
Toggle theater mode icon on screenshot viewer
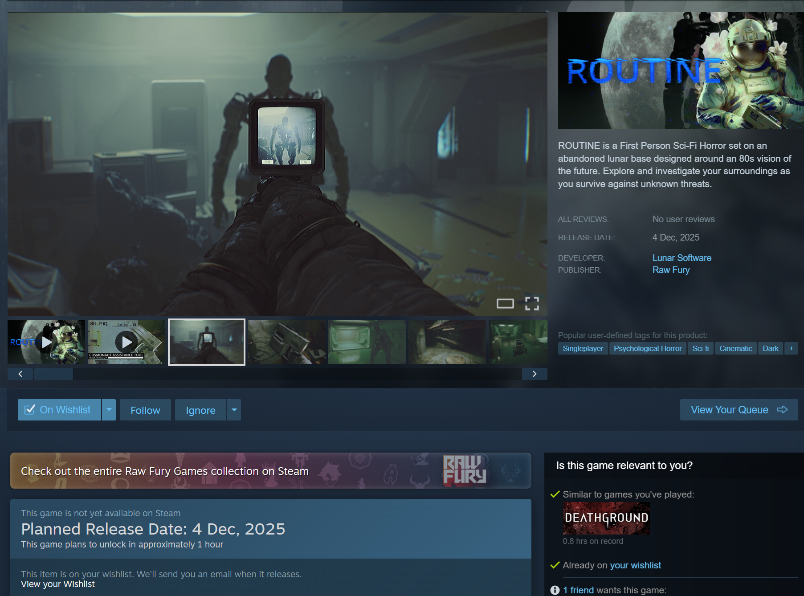click(x=505, y=304)
